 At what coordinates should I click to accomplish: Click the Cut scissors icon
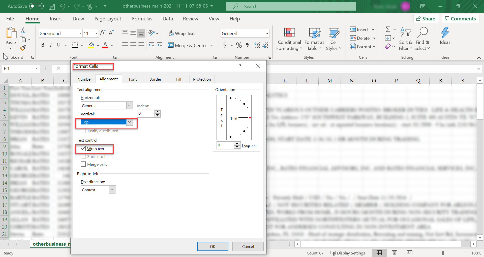[23, 30]
